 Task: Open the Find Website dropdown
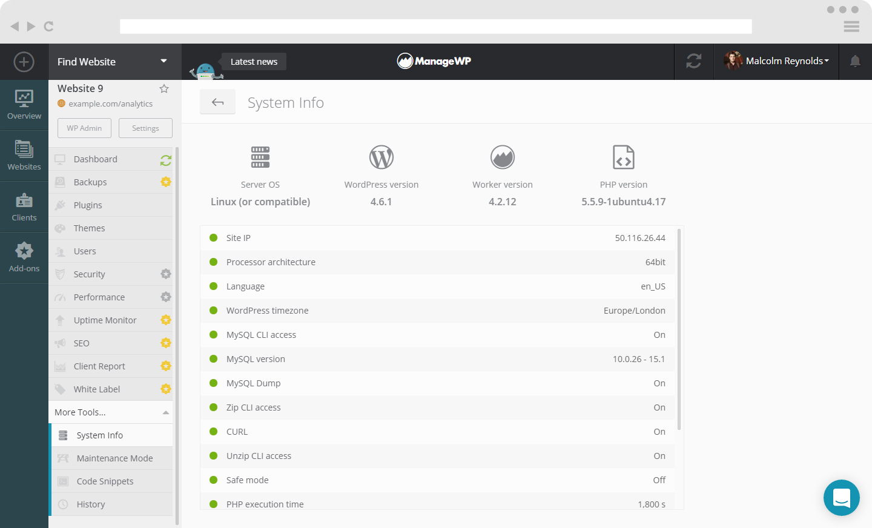tap(114, 62)
